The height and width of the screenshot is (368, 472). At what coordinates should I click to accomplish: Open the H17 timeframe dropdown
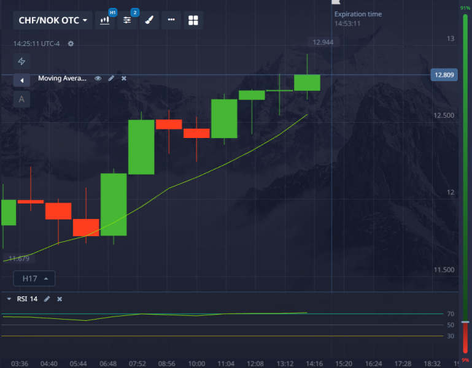pos(34,278)
